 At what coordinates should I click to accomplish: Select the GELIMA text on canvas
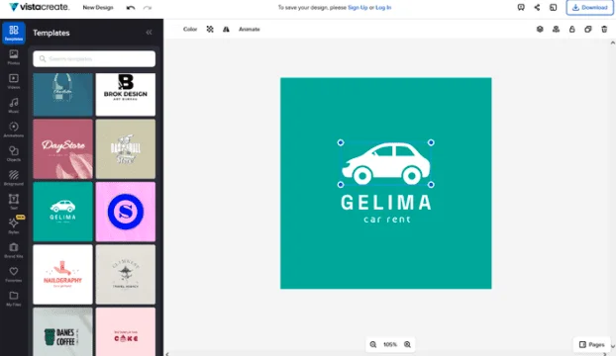(x=386, y=203)
